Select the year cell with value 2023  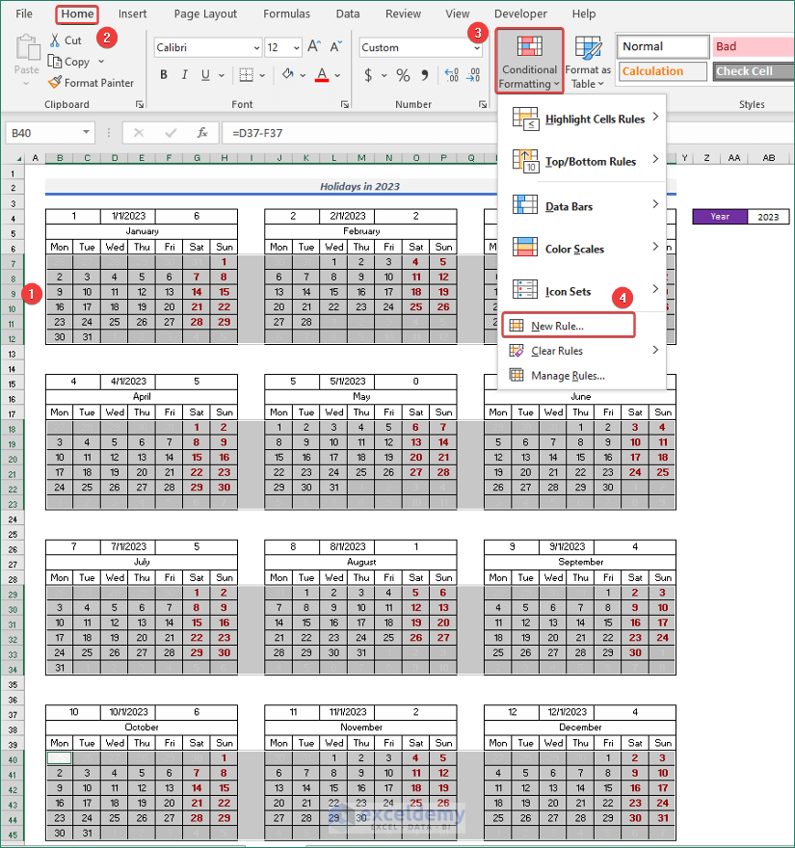[768, 217]
